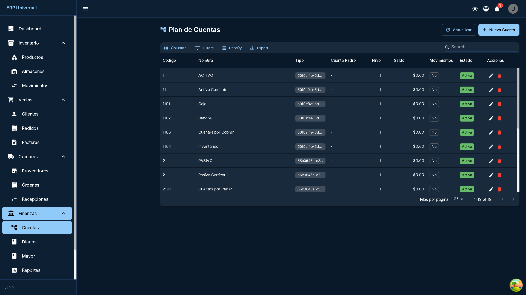Open the rows per page dropdown
Image resolution: width=526 pixels, height=295 pixels.
[x=459, y=199]
